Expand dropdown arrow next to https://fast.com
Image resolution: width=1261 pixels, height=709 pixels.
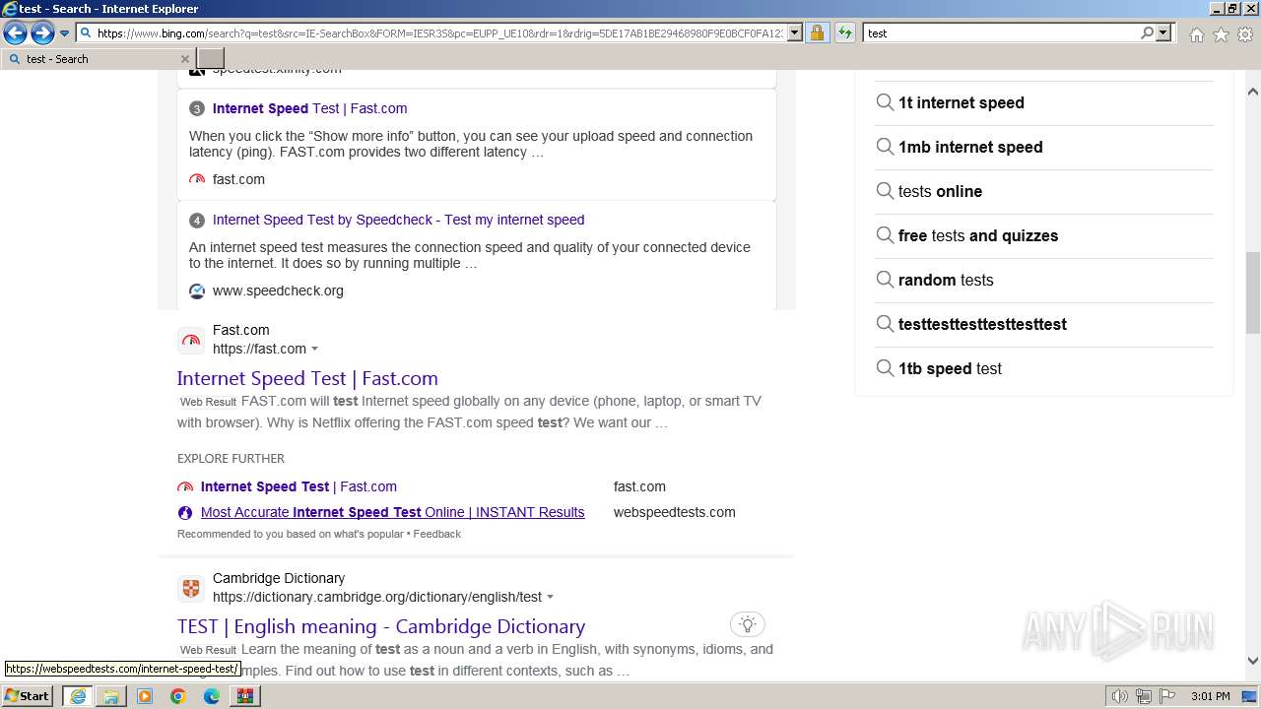tap(315, 350)
